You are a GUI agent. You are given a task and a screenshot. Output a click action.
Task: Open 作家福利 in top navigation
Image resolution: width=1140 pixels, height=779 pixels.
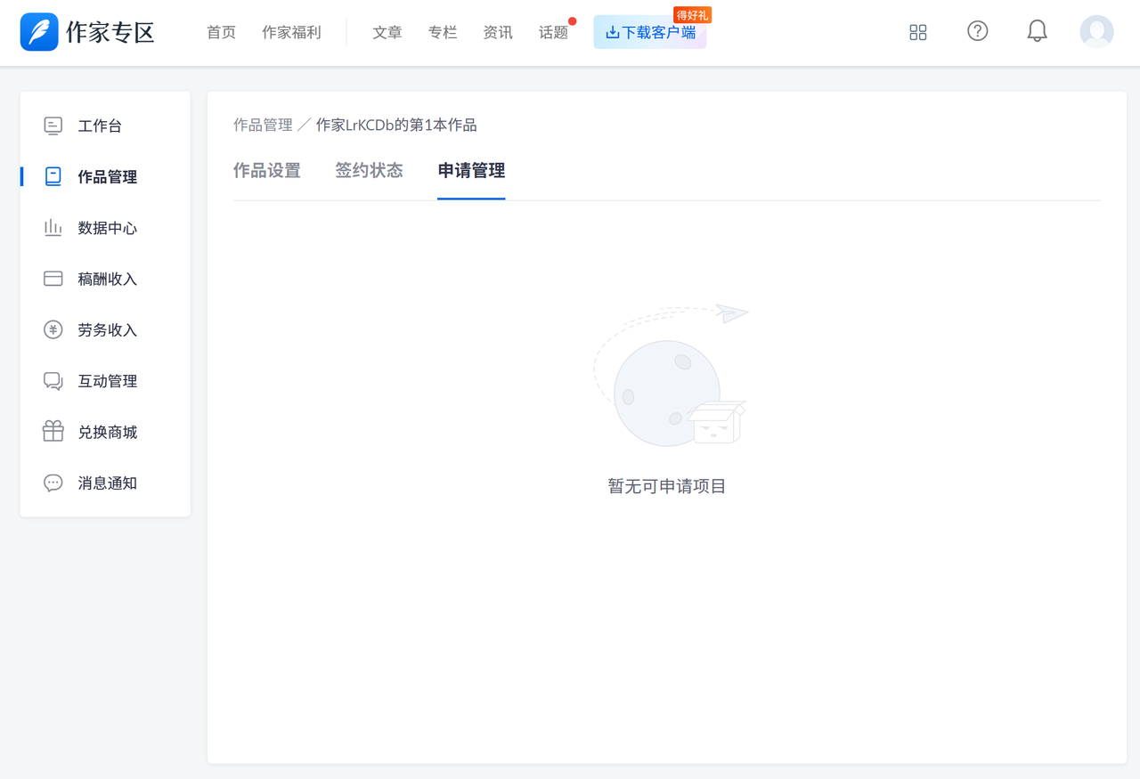pos(291,33)
